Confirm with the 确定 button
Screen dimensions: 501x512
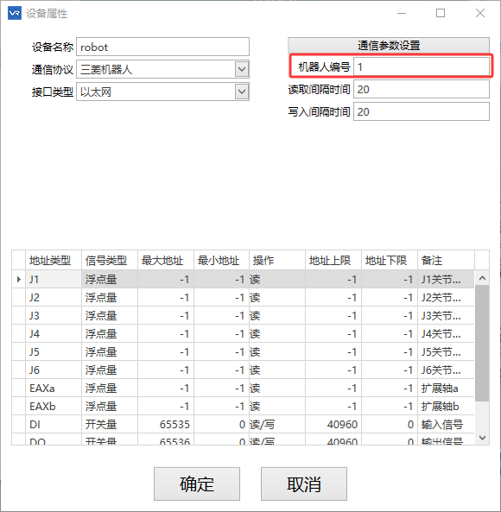click(197, 484)
